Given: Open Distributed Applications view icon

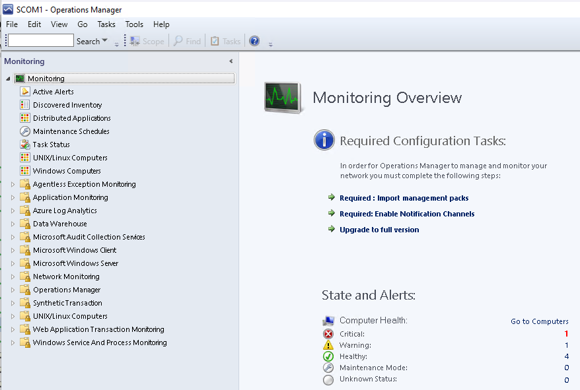Looking at the screenshot, I should click(x=25, y=118).
